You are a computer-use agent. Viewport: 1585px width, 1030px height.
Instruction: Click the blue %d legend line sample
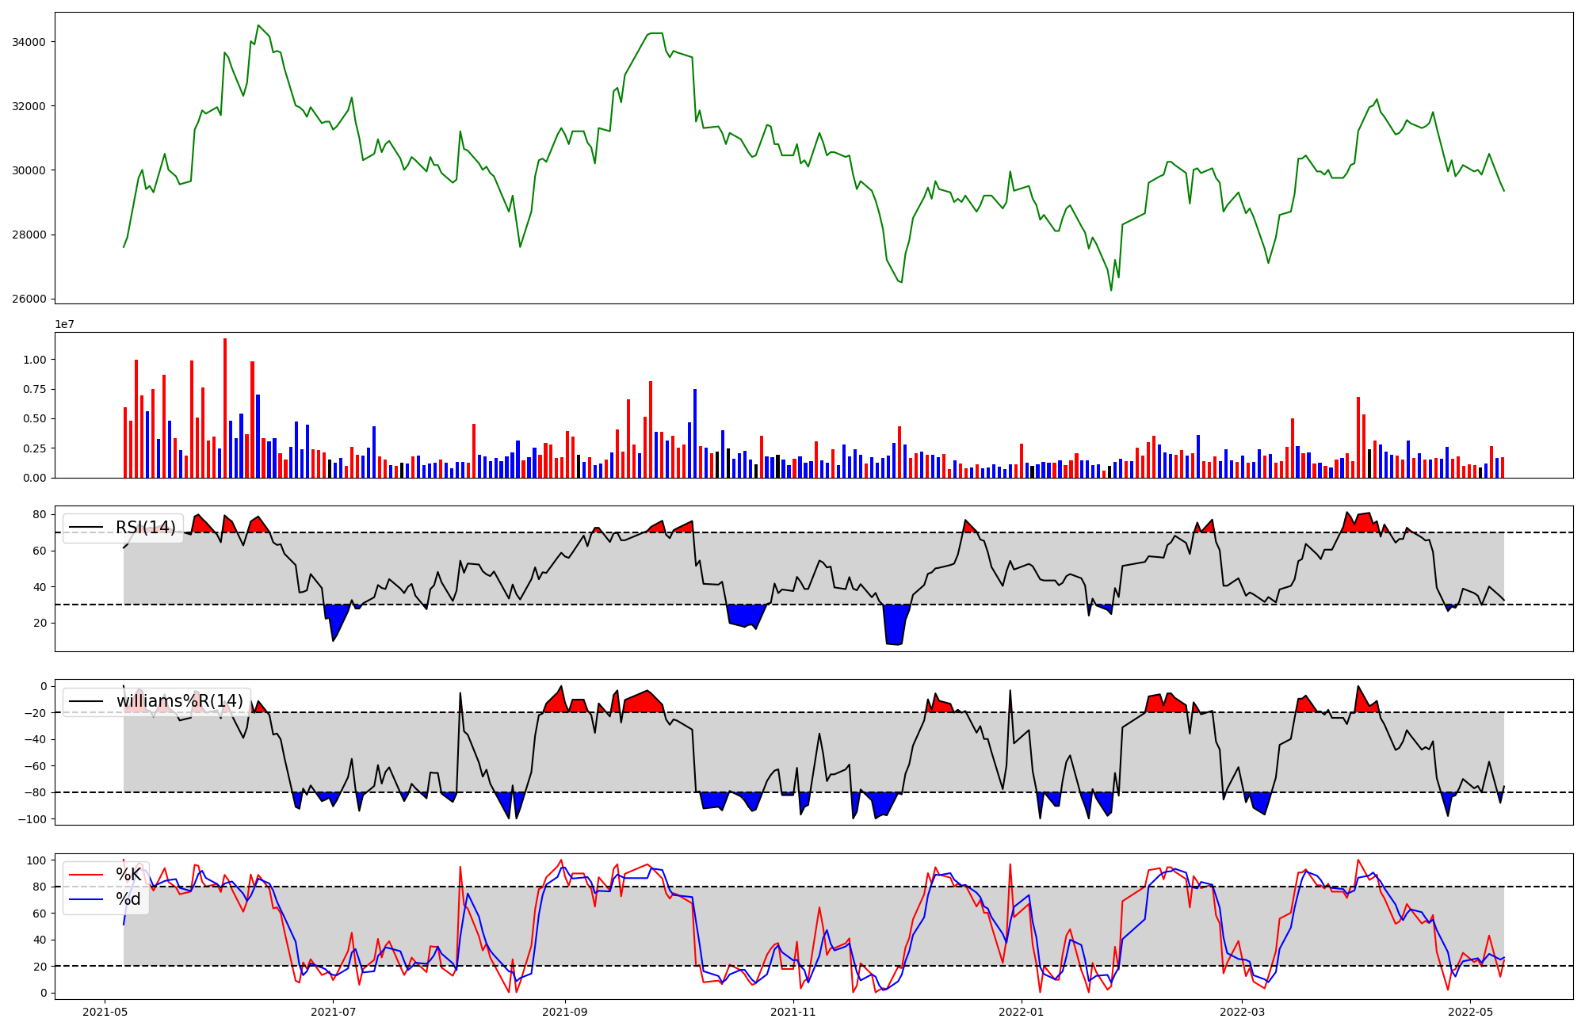click(x=86, y=899)
